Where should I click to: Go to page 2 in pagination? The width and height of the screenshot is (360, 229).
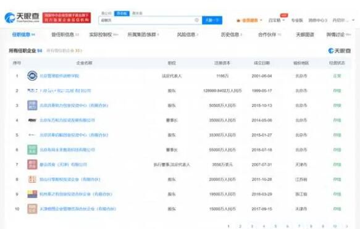point(240,227)
